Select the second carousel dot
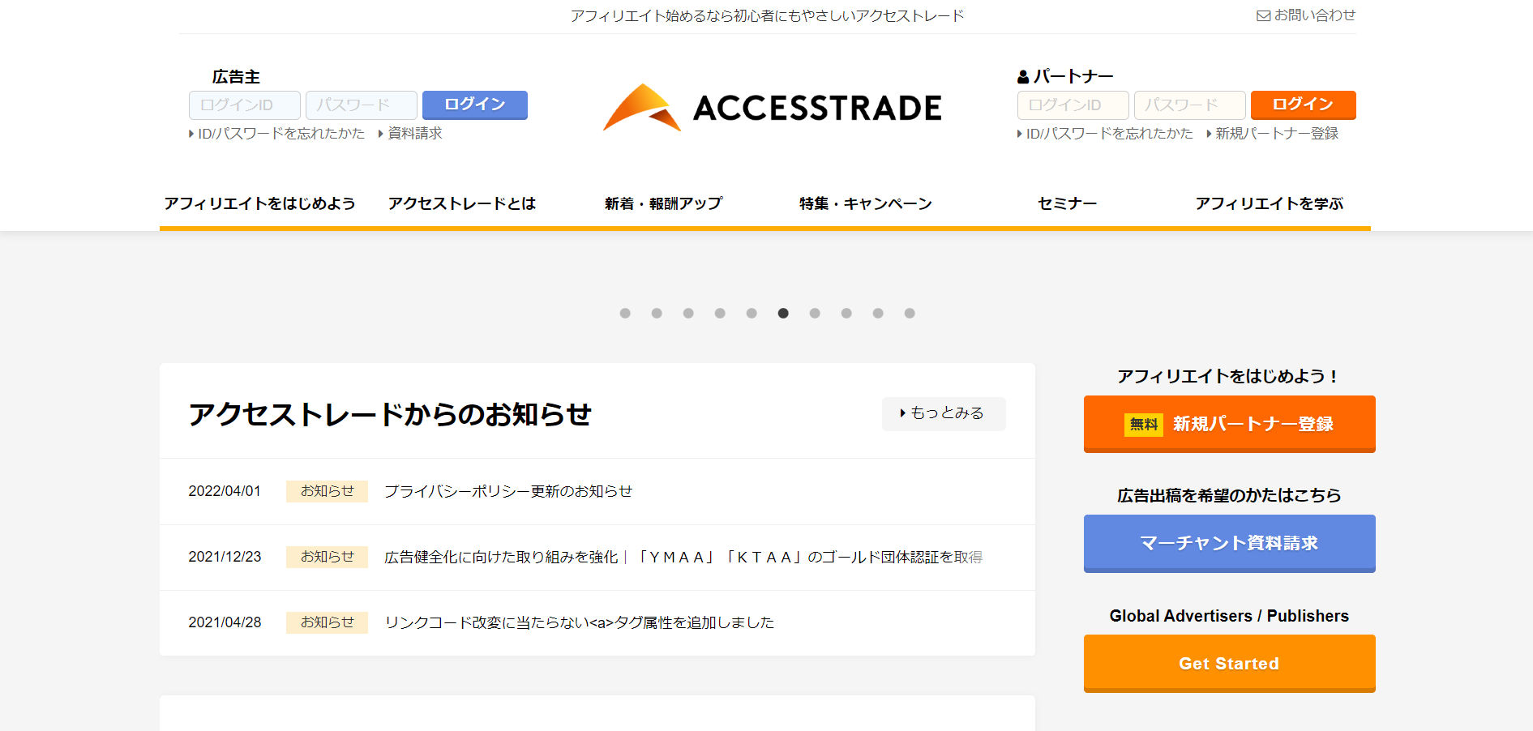 tap(657, 314)
